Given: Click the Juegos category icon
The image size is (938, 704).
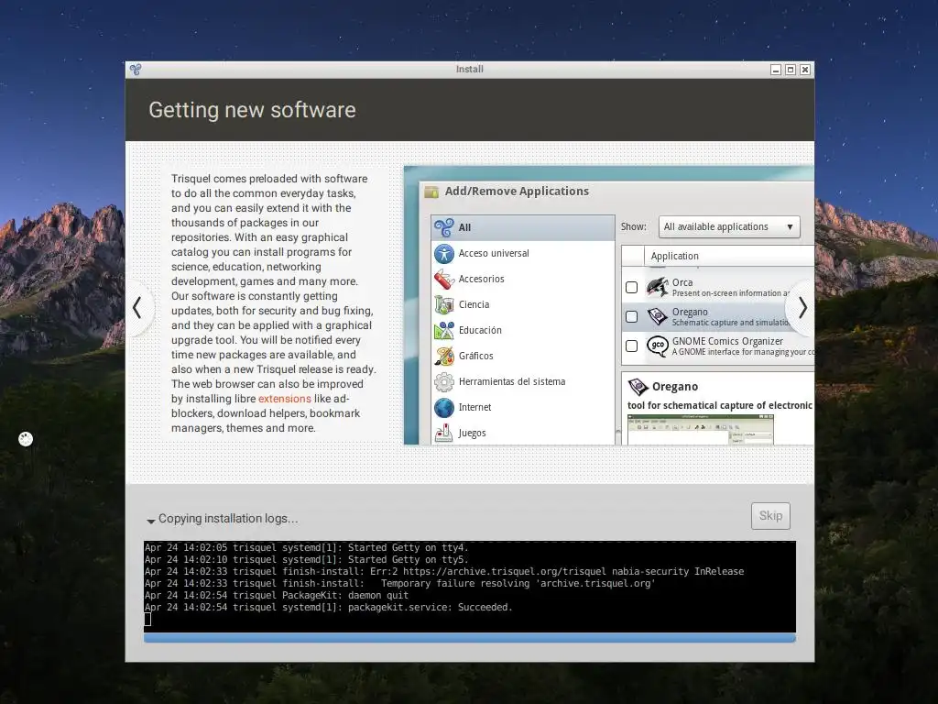Looking at the screenshot, I should coord(444,433).
